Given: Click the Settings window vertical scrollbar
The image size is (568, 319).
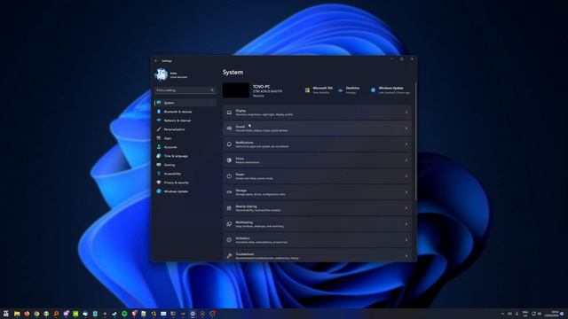Looking at the screenshot, I should coord(415,141).
